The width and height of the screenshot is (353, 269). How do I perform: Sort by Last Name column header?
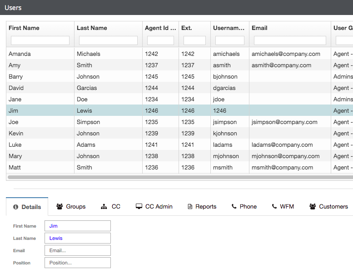92,28
